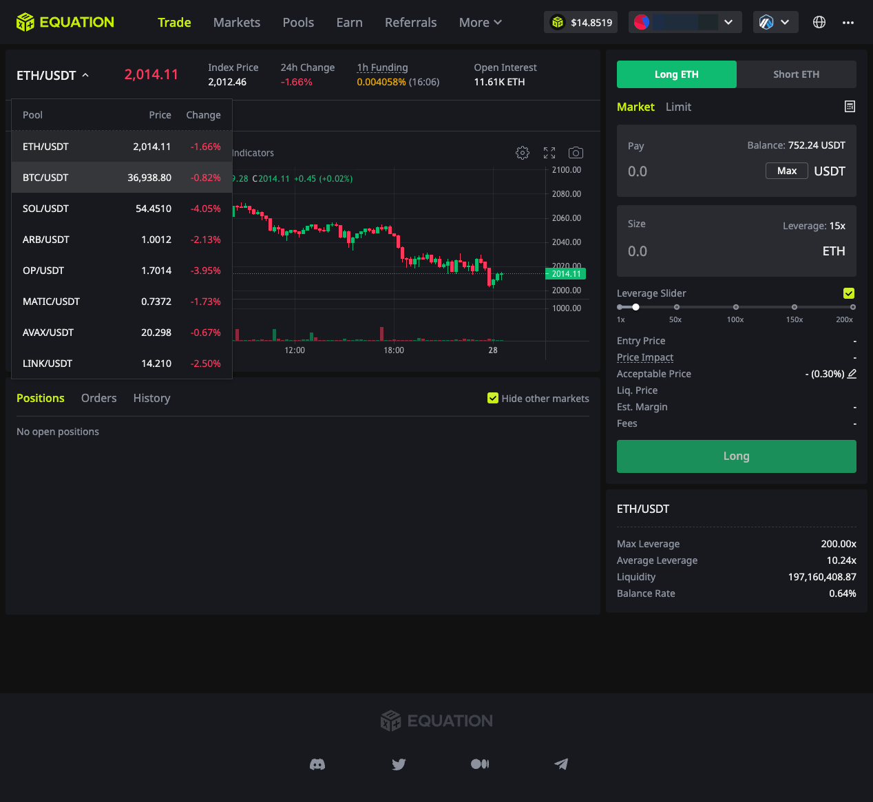Open Twitter link in footer
Image resolution: width=873 pixels, height=802 pixels.
(399, 764)
